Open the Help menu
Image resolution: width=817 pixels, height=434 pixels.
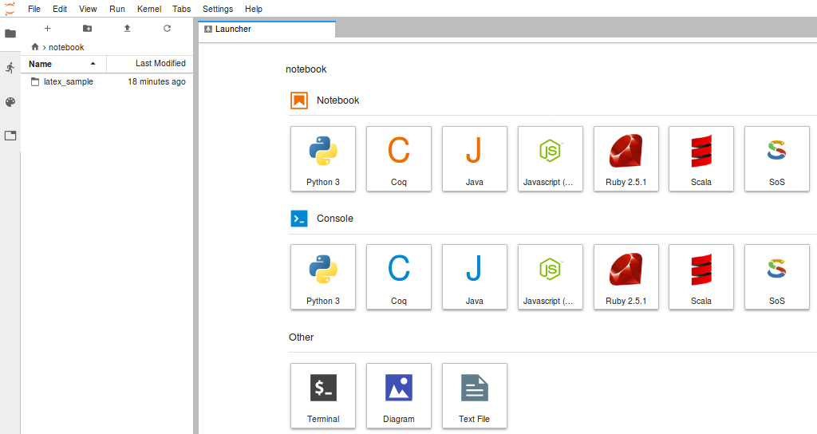[254, 9]
